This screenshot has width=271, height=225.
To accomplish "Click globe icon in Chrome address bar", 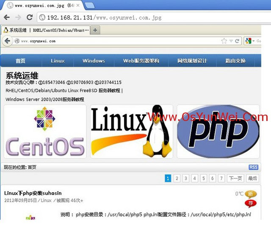I will [42, 17].
